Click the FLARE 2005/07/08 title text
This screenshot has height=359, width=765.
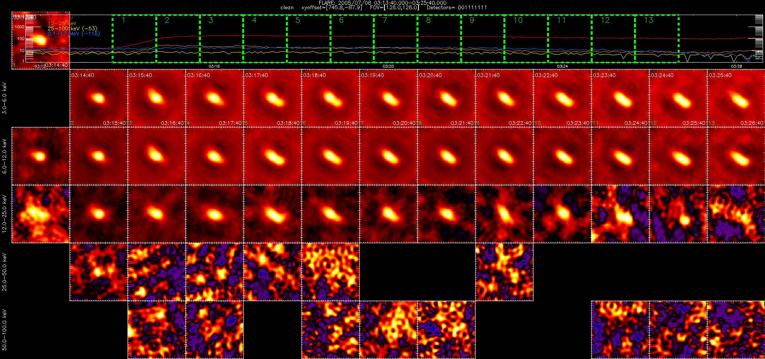pos(382,3)
